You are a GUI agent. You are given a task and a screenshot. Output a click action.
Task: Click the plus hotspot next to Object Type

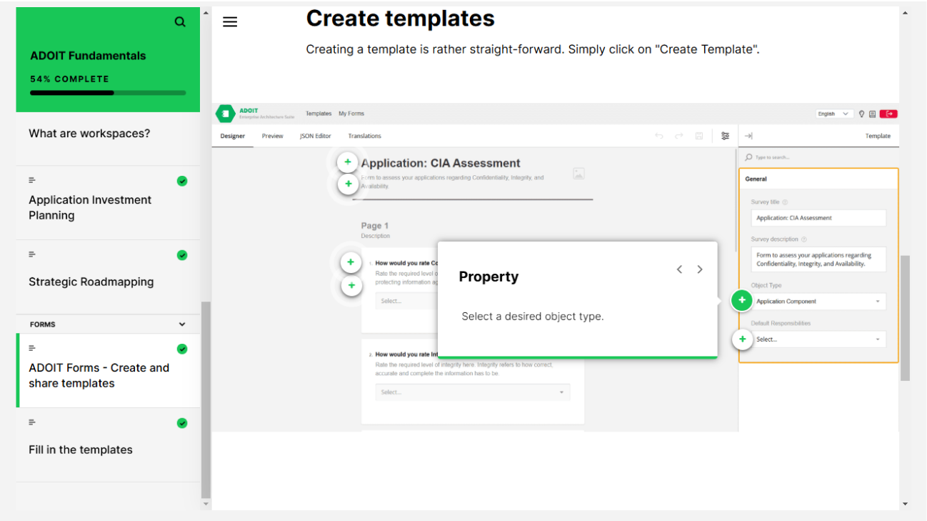tap(742, 301)
